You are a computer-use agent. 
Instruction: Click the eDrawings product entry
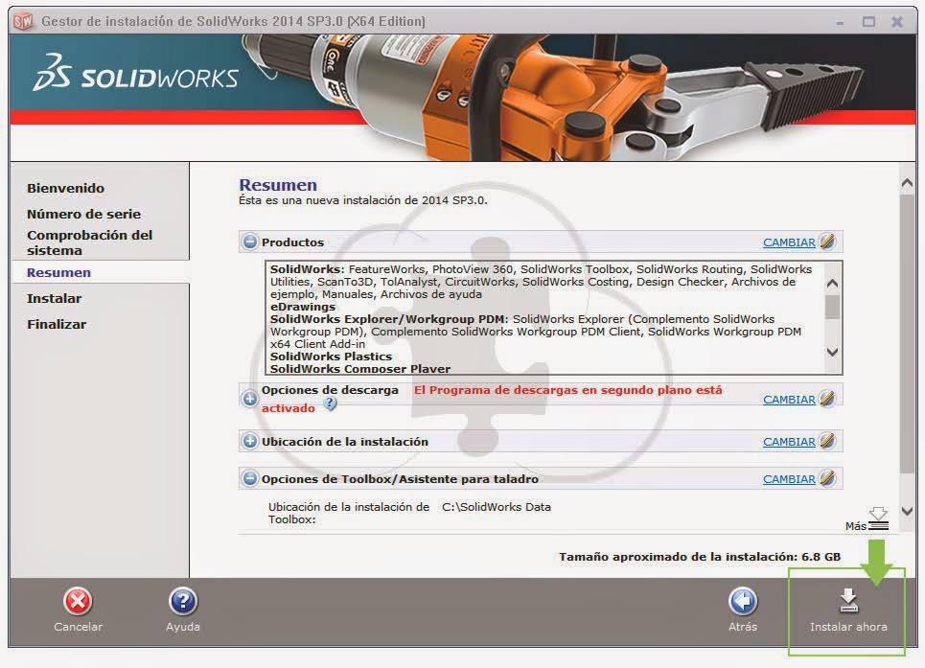[x=303, y=307]
